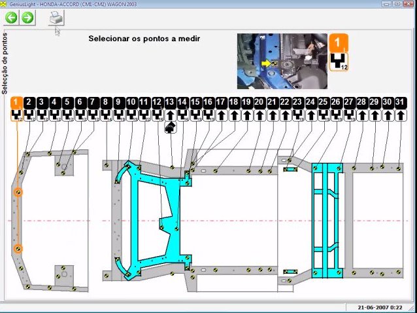Image resolution: width=417 pixels, height=313 pixels.
Task: Click the printer icon to print
Action: click(x=56, y=18)
